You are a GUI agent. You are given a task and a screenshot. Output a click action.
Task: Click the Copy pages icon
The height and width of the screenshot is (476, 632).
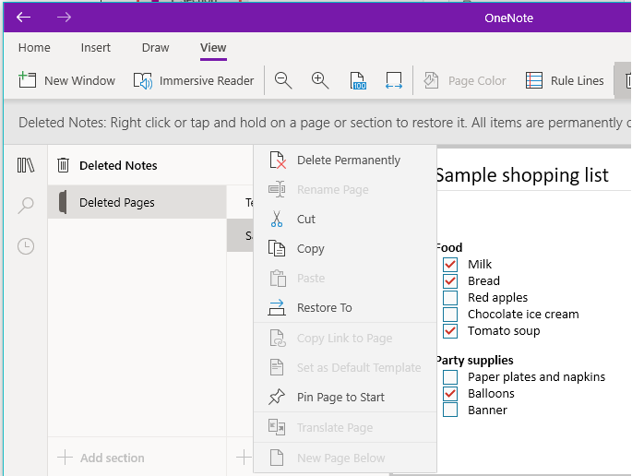click(277, 248)
